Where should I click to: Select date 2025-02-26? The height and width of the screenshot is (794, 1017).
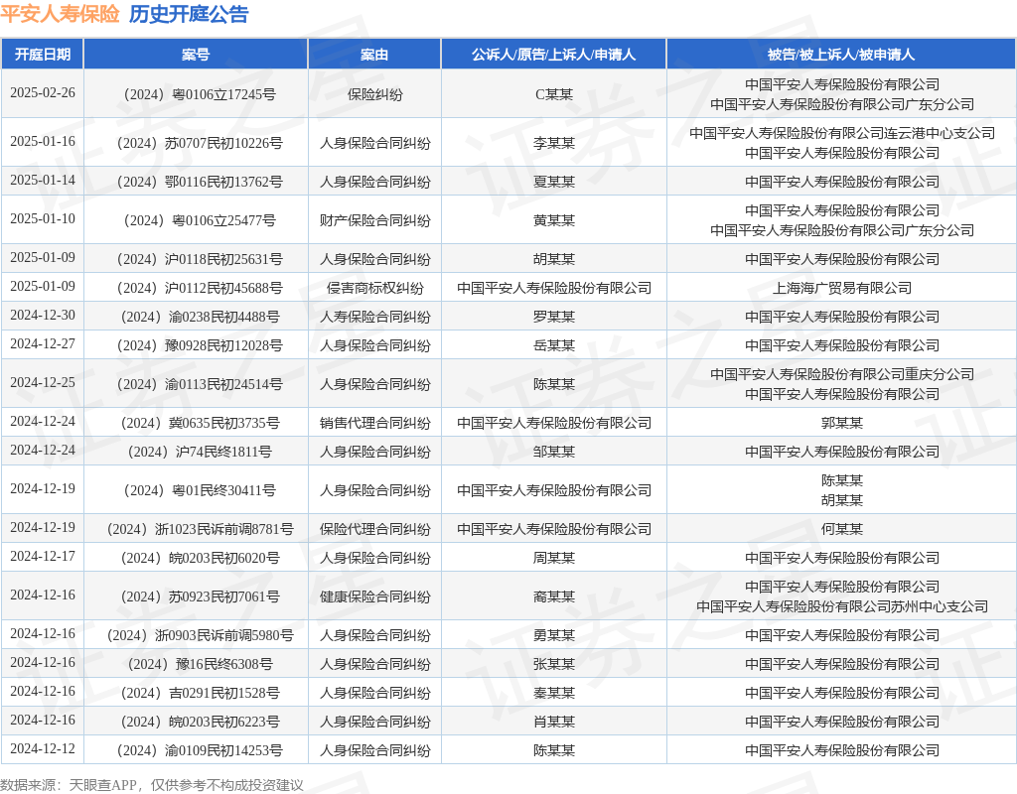(42, 92)
